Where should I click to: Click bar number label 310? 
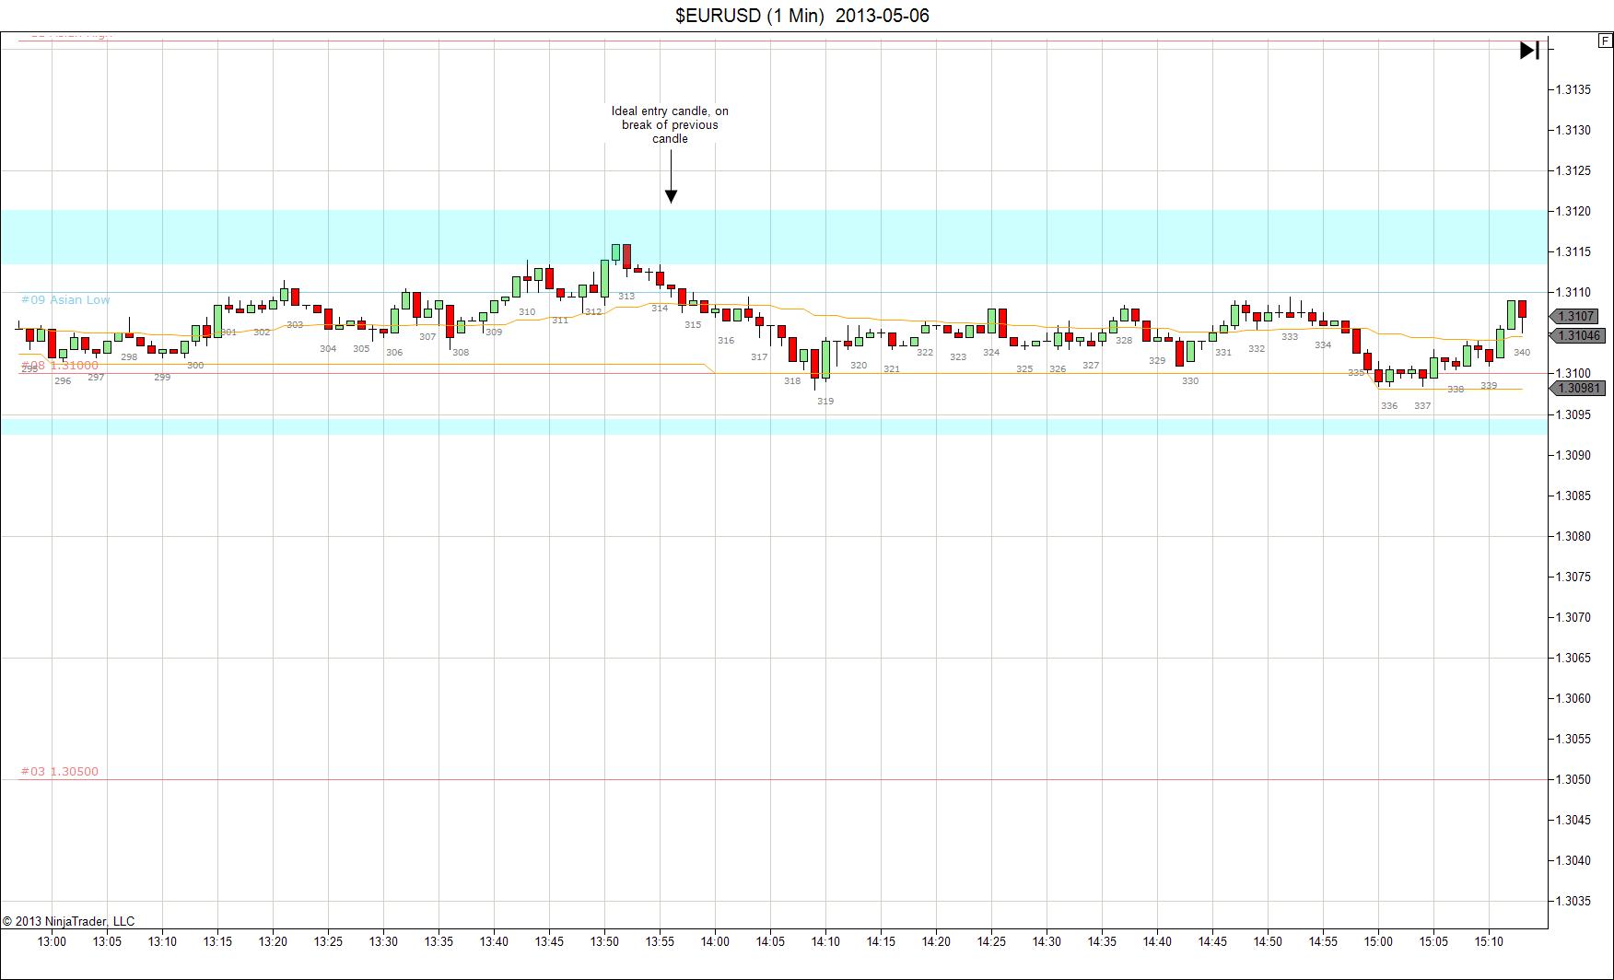pos(527,312)
